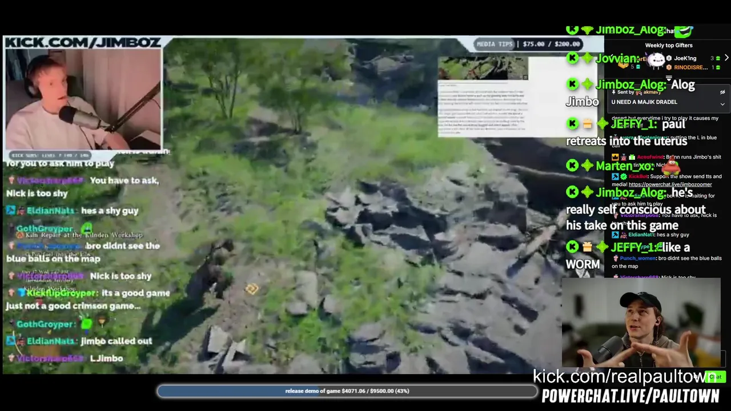Click the Paultown webcam in bottom-right corner
731x411 pixels.
[x=641, y=323]
